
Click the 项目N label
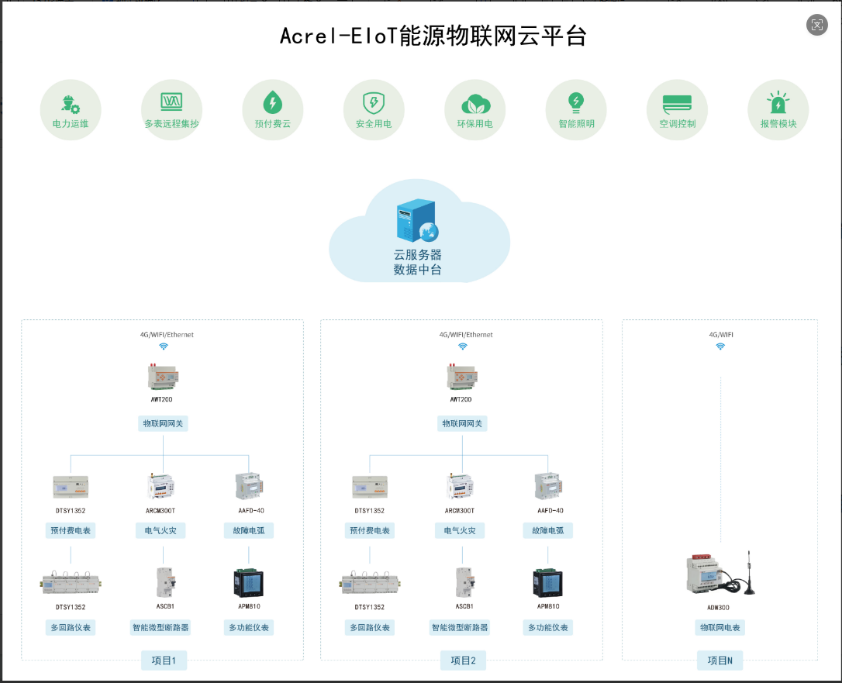click(x=719, y=661)
